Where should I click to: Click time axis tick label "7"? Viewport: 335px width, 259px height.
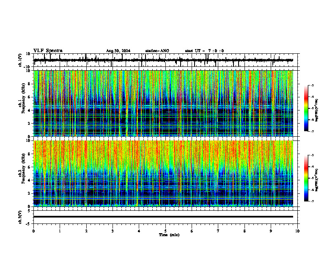tap(218, 231)
